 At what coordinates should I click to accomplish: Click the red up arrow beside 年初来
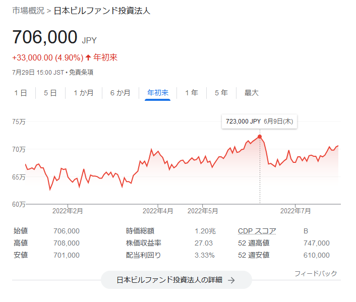pos(88,57)
